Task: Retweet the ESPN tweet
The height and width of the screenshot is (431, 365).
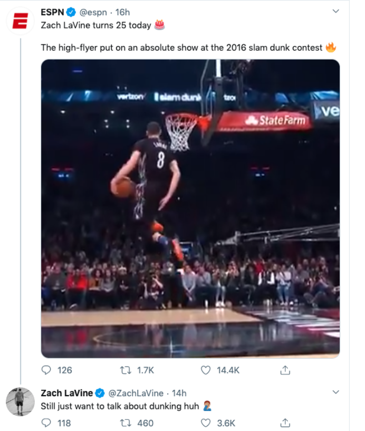Action: pyautogui.click(x=126, y=370)
